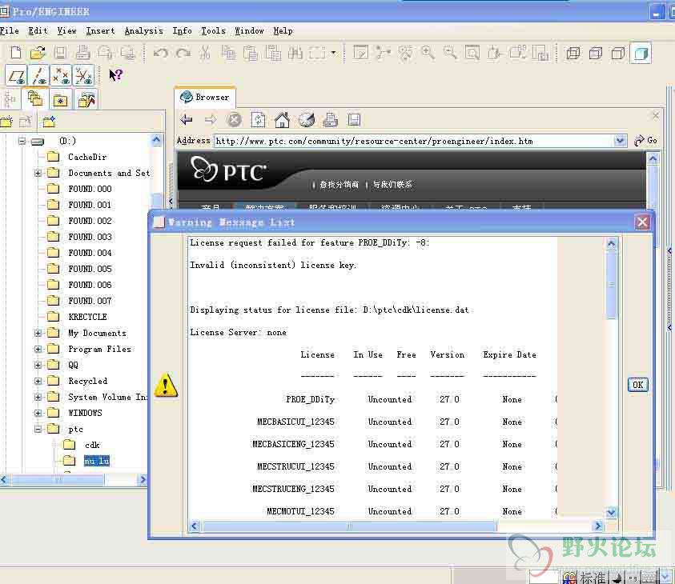This screenshot has height=584, width=675.
Task: Open the Connections navigator tab icon
Action: 86,100
